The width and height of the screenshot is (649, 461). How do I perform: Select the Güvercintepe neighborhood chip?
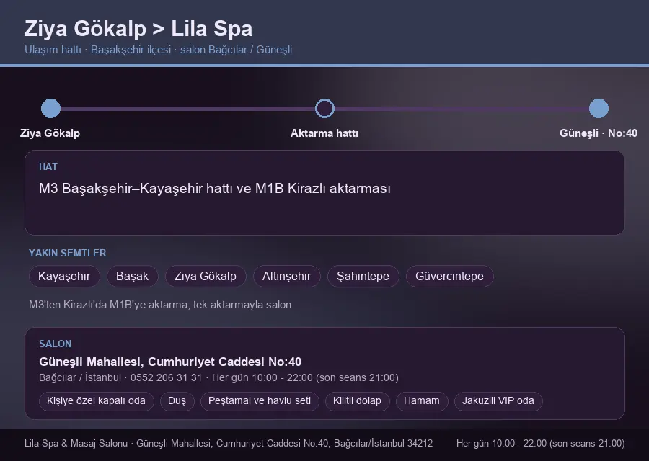pos(449,276)
